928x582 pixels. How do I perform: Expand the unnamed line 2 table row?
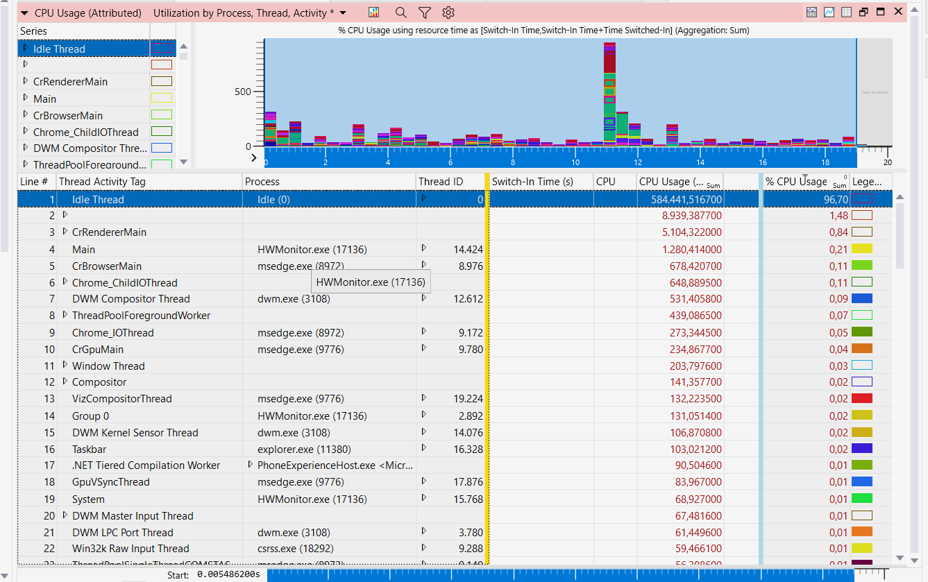[65, 215]
